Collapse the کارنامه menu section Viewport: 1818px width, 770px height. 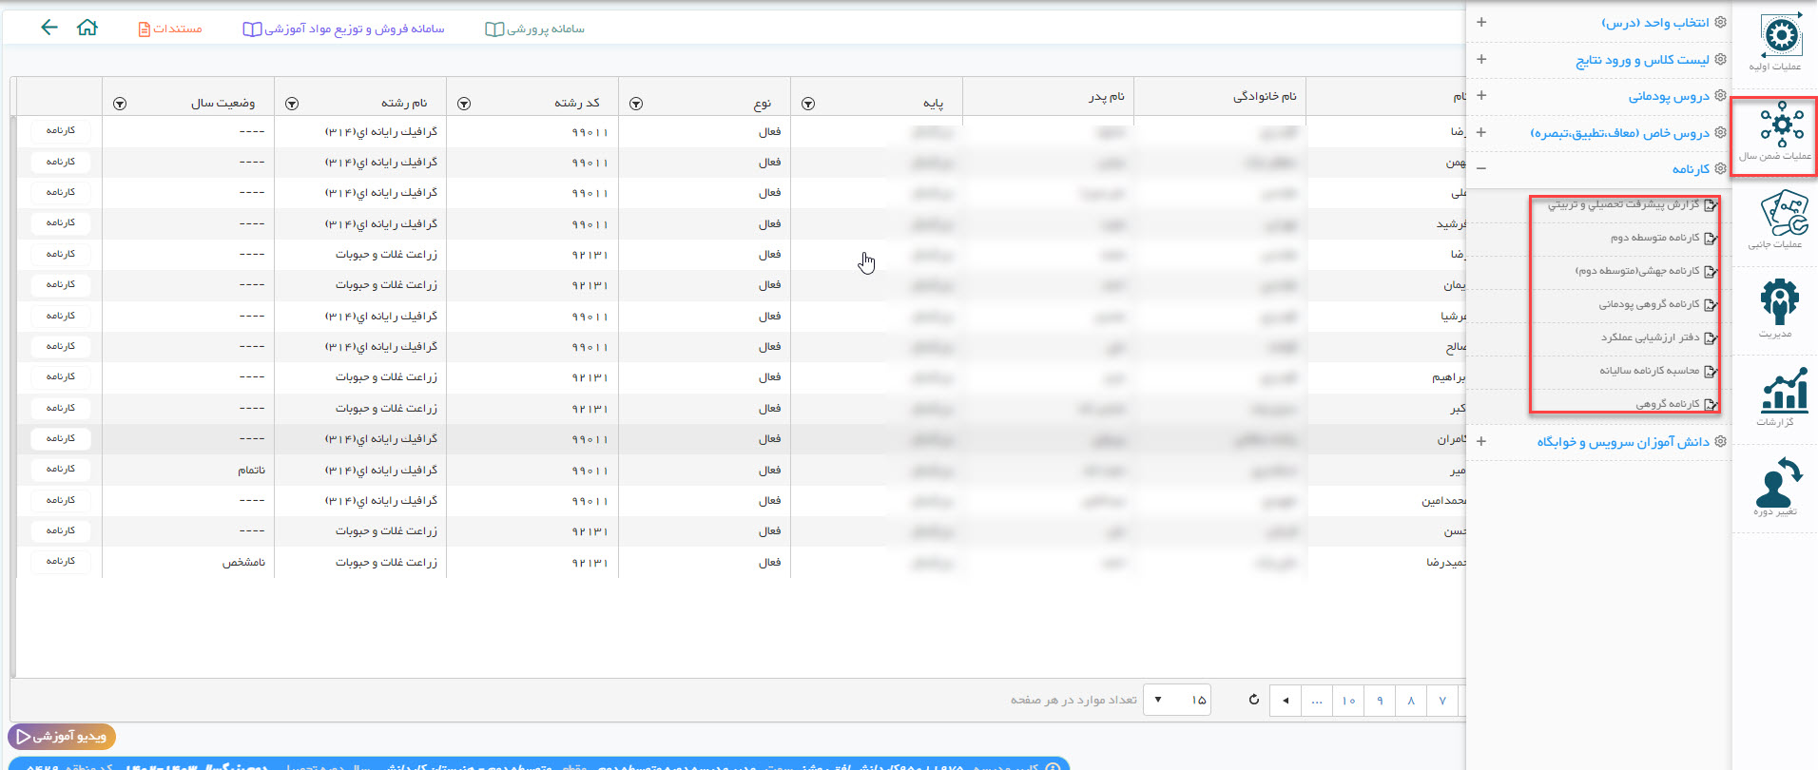[x=1481, y=168]
